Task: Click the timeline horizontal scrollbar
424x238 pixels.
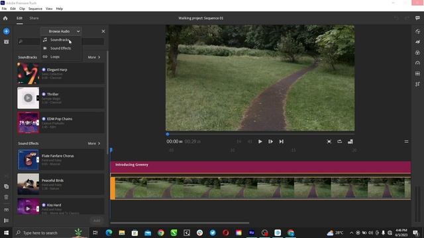Action: [x=180, y=223]
